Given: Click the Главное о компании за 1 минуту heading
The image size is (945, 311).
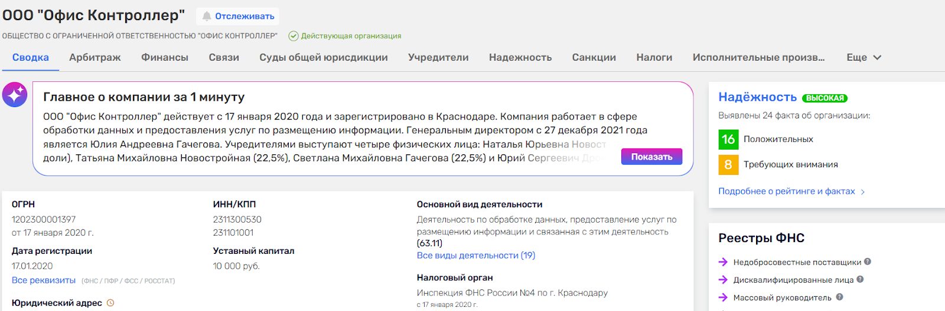Looking at the screenshot, I should tap(144, 97).
